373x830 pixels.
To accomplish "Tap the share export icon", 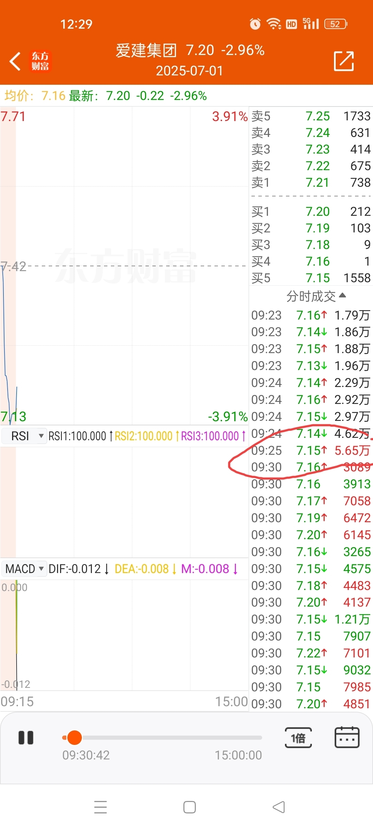I will (x=344, y=61).
